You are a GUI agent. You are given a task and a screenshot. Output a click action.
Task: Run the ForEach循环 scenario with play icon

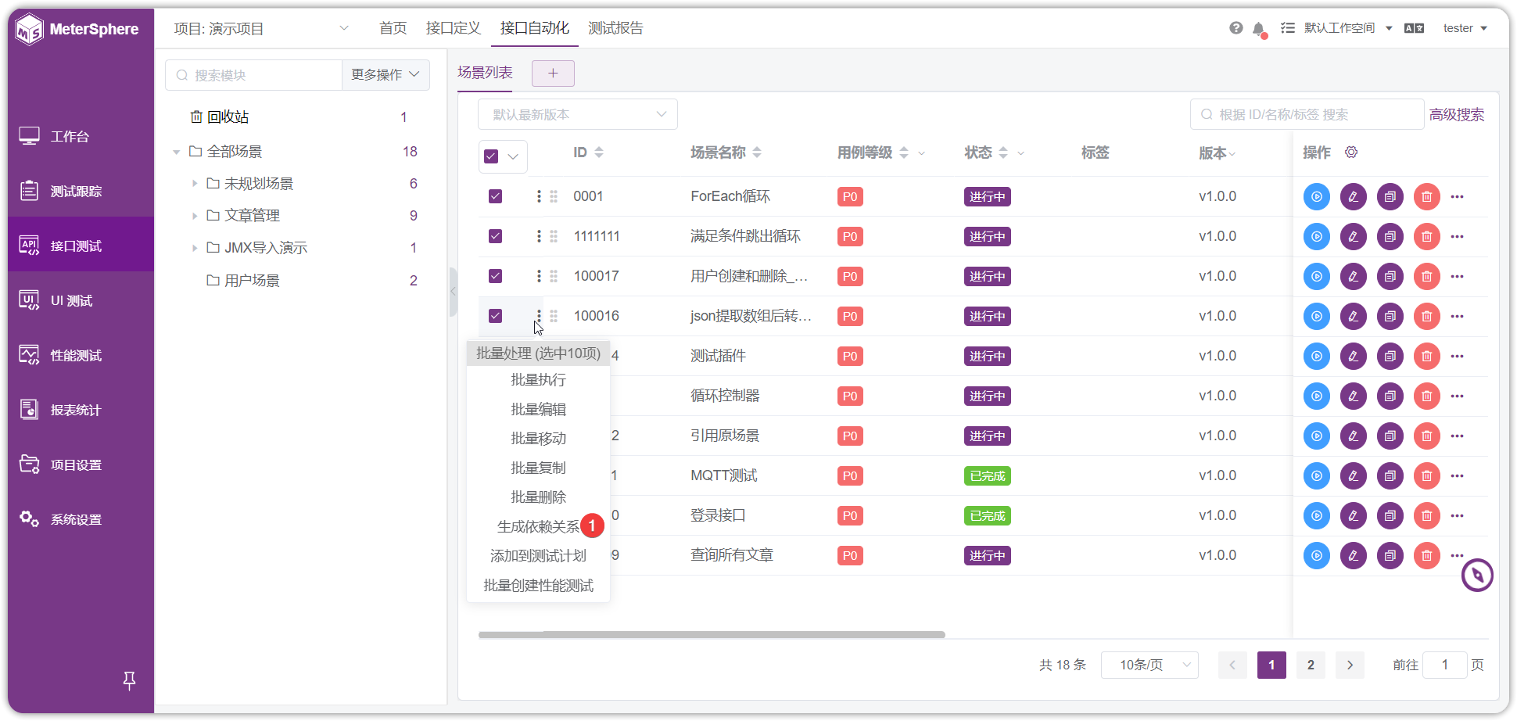(1316, 196)
